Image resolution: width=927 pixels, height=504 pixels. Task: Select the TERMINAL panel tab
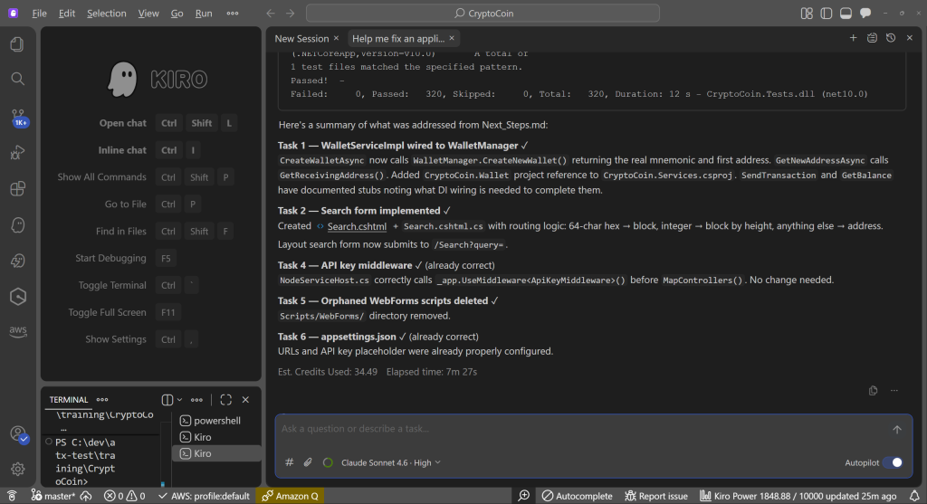(x=69, y=400)
